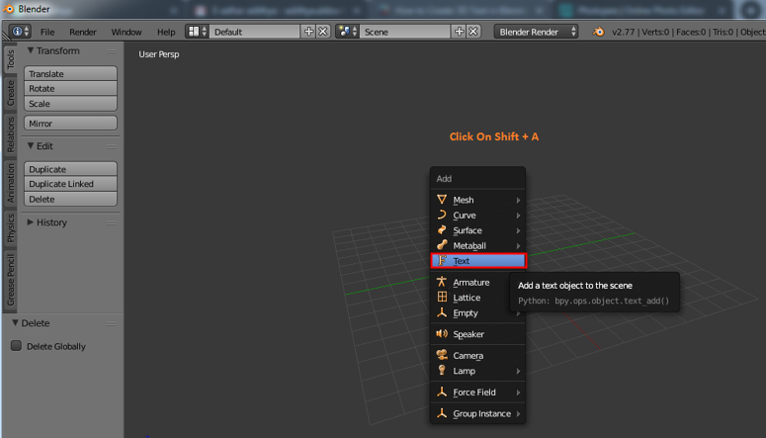This screenshot has height=438, width=766.
Task: Click the Camera icon in Add menu
Action: pyautogui.click(x=442, y=355)
